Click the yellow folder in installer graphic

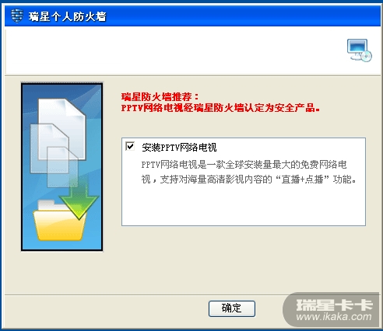[59, 221]
